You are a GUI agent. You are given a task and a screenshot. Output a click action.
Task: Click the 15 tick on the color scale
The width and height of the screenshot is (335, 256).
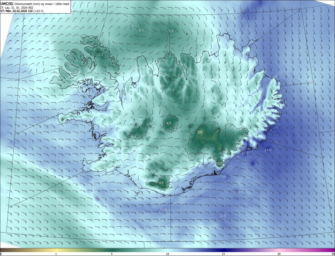(223, 254)
